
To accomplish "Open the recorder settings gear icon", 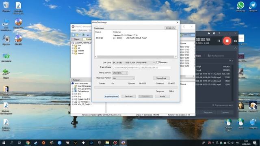I will coord(214,33).
